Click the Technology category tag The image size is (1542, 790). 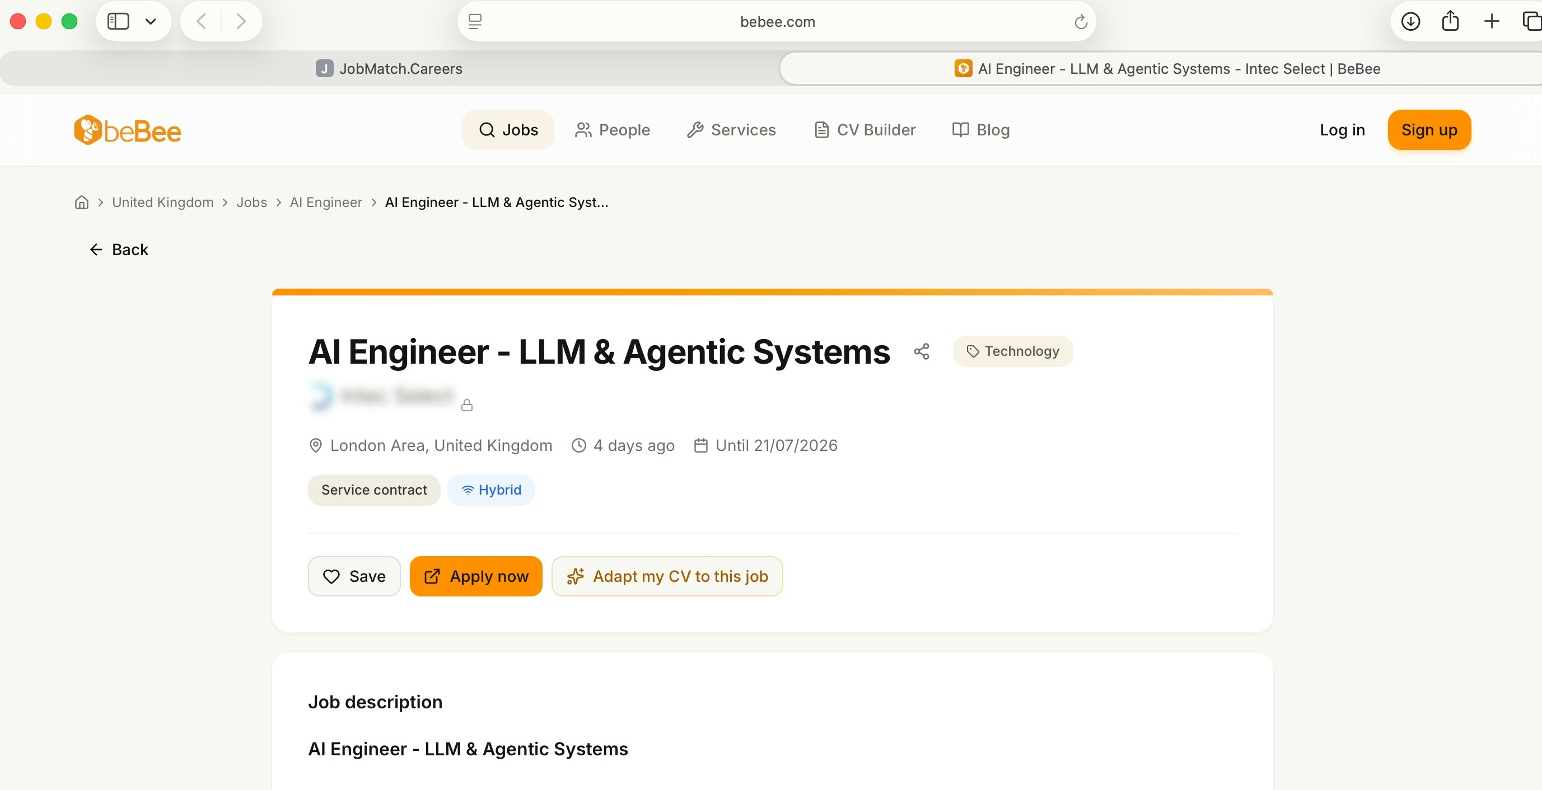[1013, 351]
